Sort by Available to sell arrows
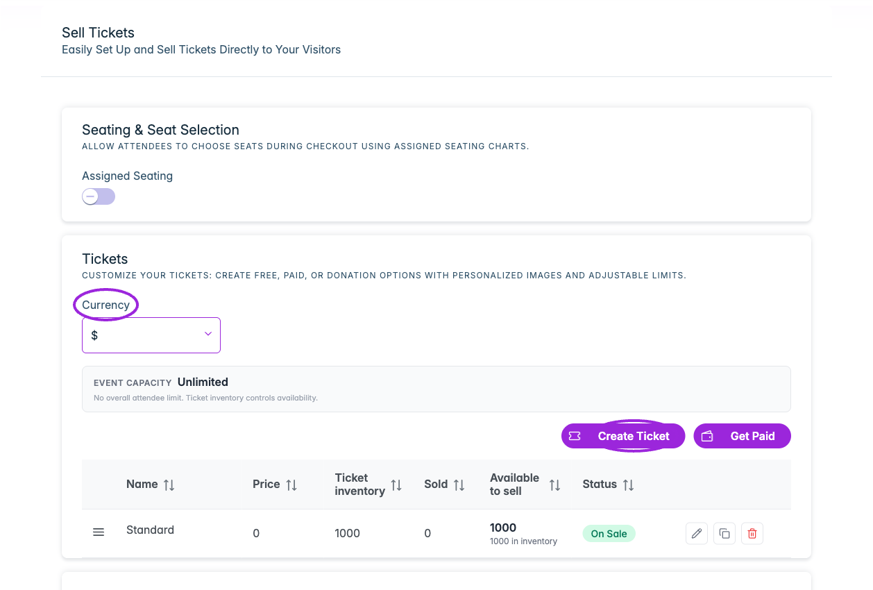This screenshot has width=873, height=590. point(554,485)
